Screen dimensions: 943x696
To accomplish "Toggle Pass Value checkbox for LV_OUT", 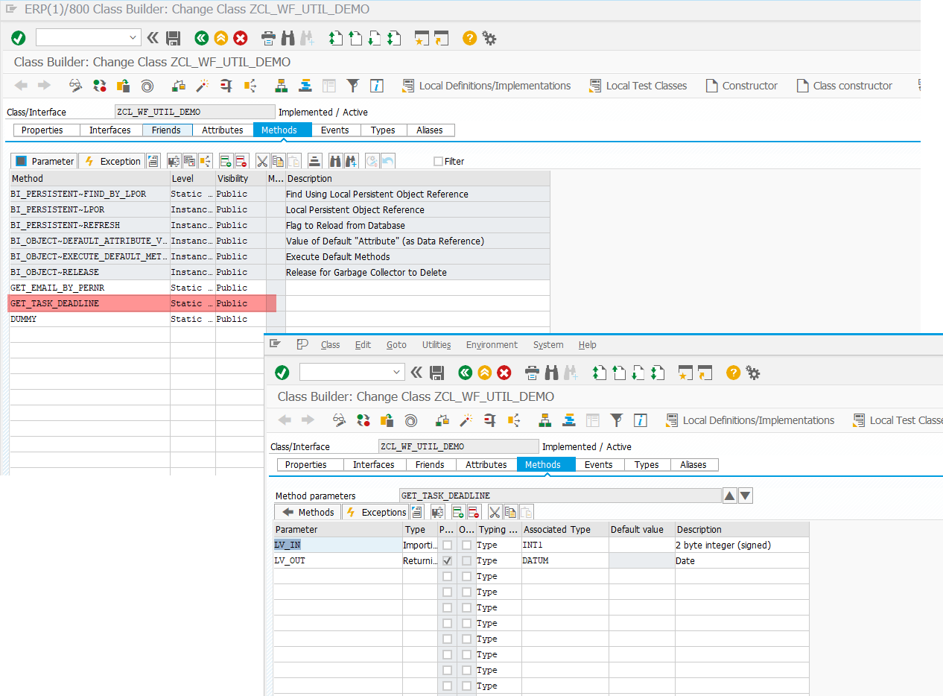I will pyautogui.click(x=447, y=561).
